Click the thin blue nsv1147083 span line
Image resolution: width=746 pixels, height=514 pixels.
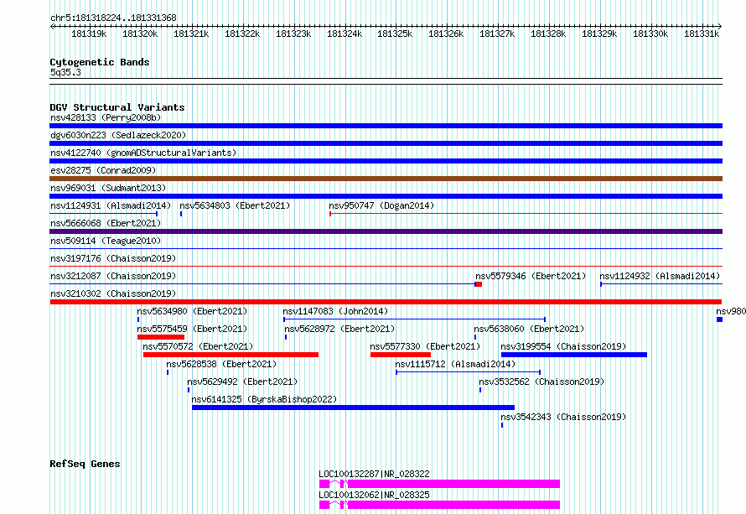point(414,319)
